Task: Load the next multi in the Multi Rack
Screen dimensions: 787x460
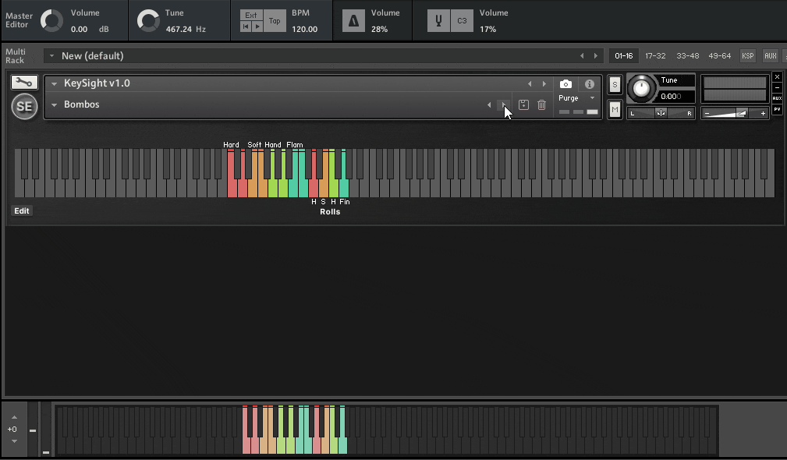Action: tap(596, 55)
